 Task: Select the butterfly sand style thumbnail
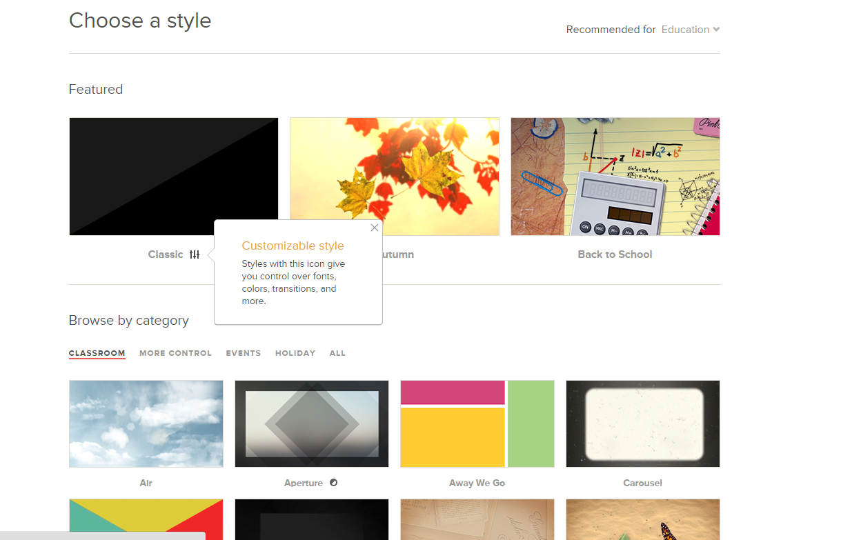pos(642,519)
